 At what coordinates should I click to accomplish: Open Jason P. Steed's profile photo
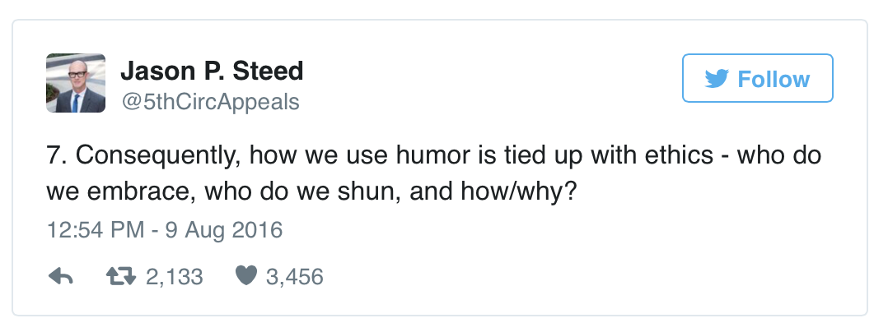[x=76, y=83]
